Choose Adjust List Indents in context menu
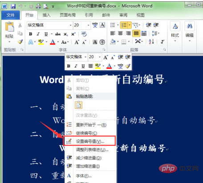Image resolution: width=203 pixels, height=183 pixels. pos(90,150)
